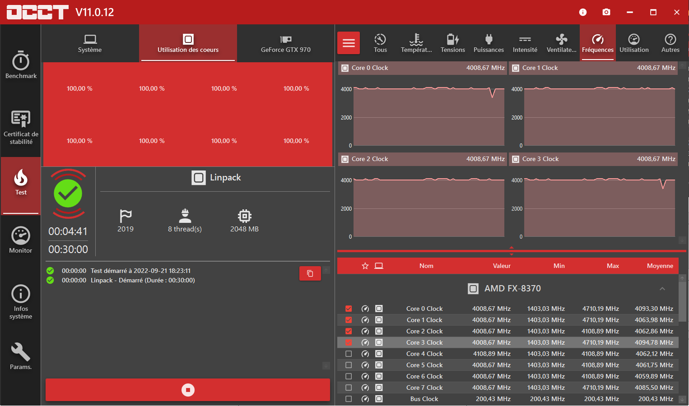Sort sensor table by Min column
This screenshot has height=406, width=689.
click(x=559, y=266)
